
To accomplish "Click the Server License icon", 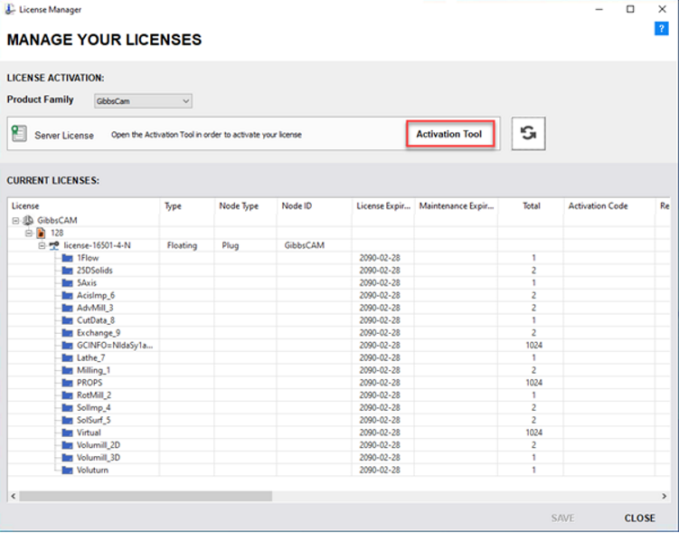I will [x=19, y=133].
